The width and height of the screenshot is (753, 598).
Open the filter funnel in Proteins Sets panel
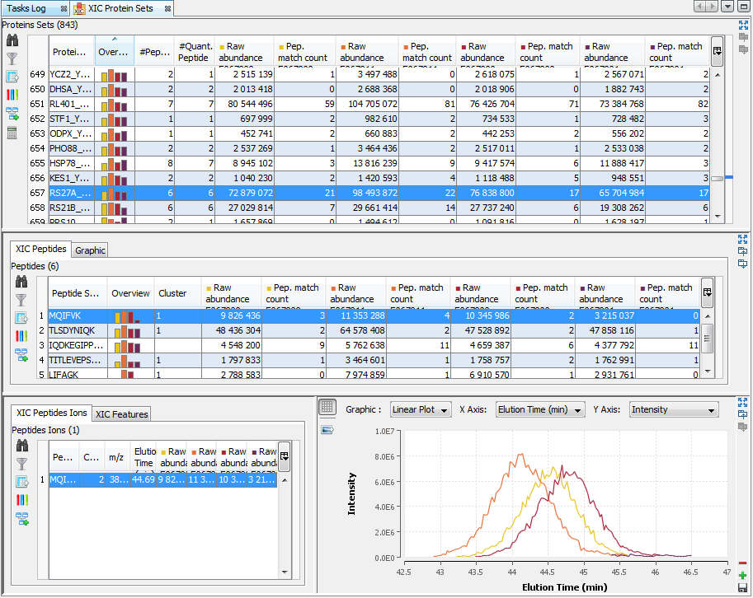[12, 59]
